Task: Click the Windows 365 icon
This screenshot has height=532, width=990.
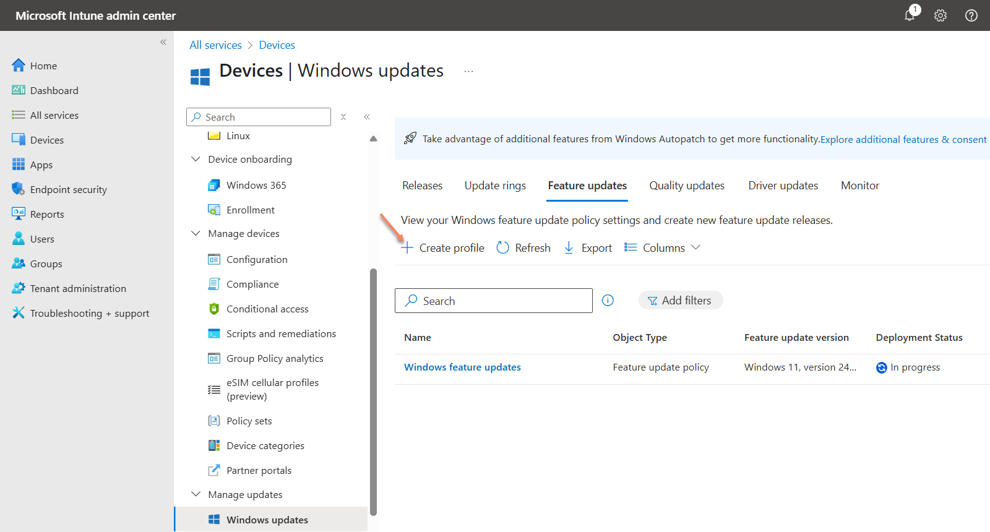Action: [x=214, y=185]
